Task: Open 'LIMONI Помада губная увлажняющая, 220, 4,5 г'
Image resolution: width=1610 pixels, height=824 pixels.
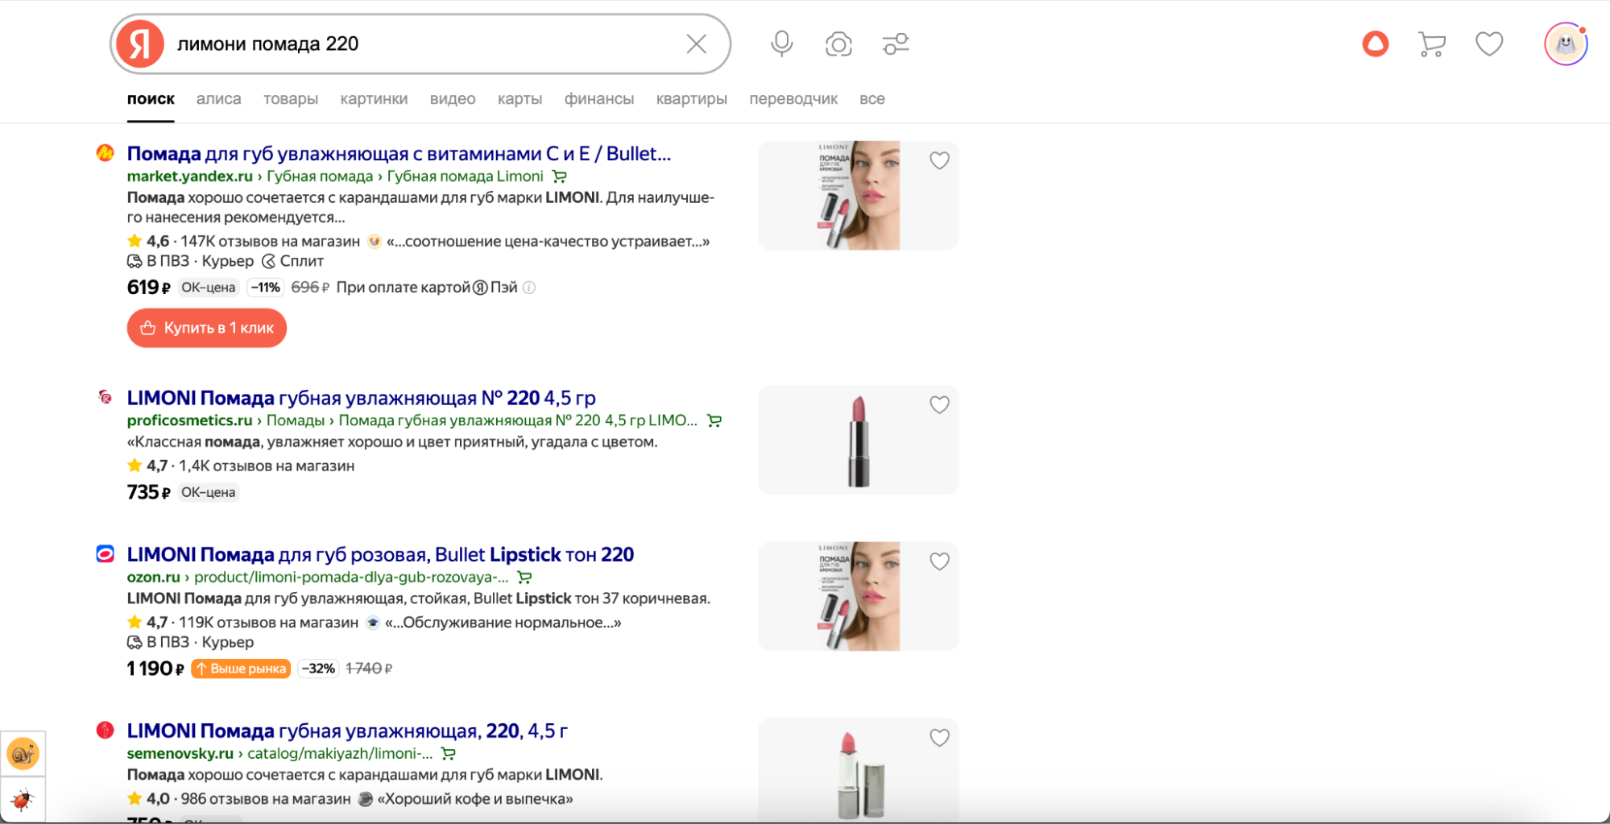Action: coord(347,731)
